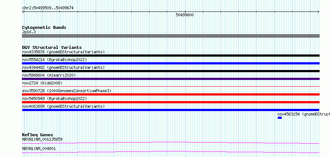
Task: Click the right arrow end of the ruler
Action: coord(319,11)
